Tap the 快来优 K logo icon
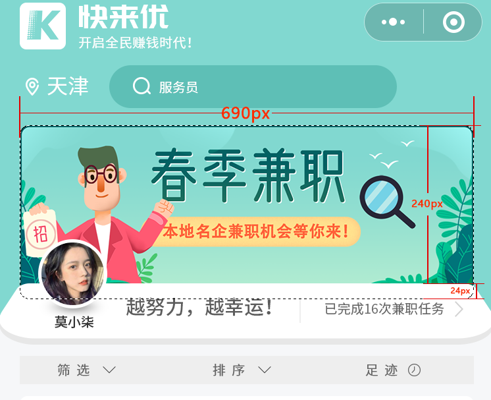 point(43,26)
